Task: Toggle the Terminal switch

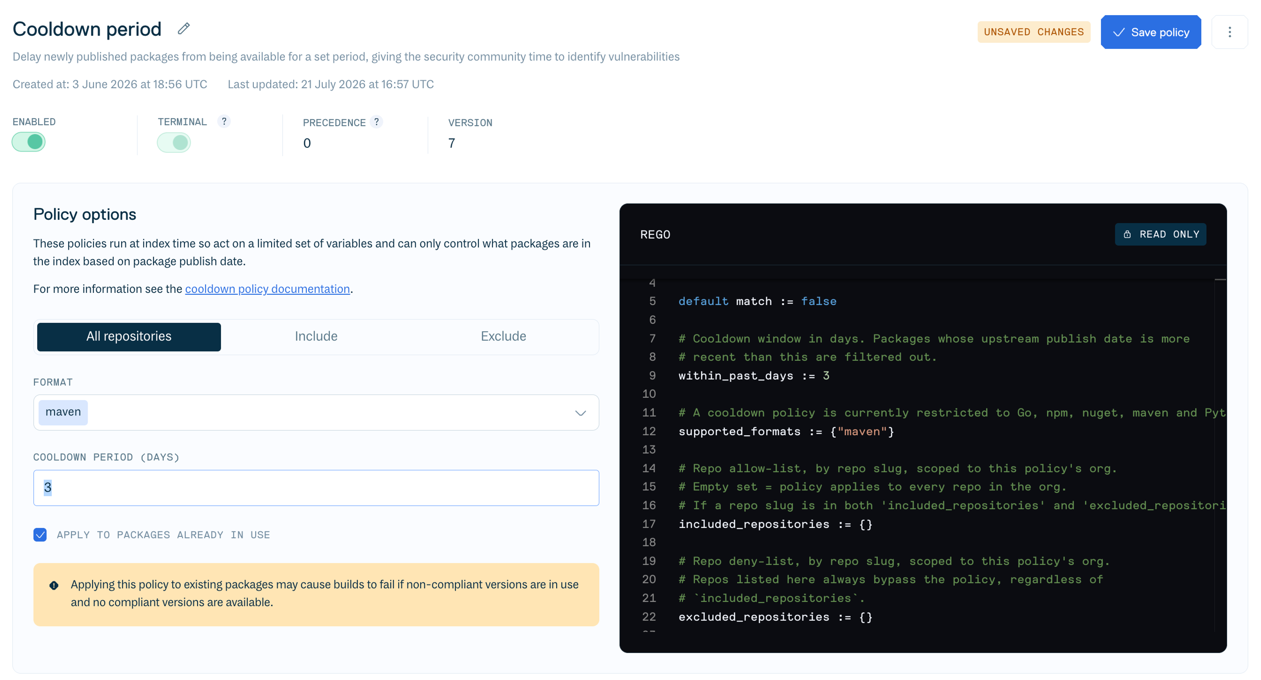Action: click(x=174, y=143)
